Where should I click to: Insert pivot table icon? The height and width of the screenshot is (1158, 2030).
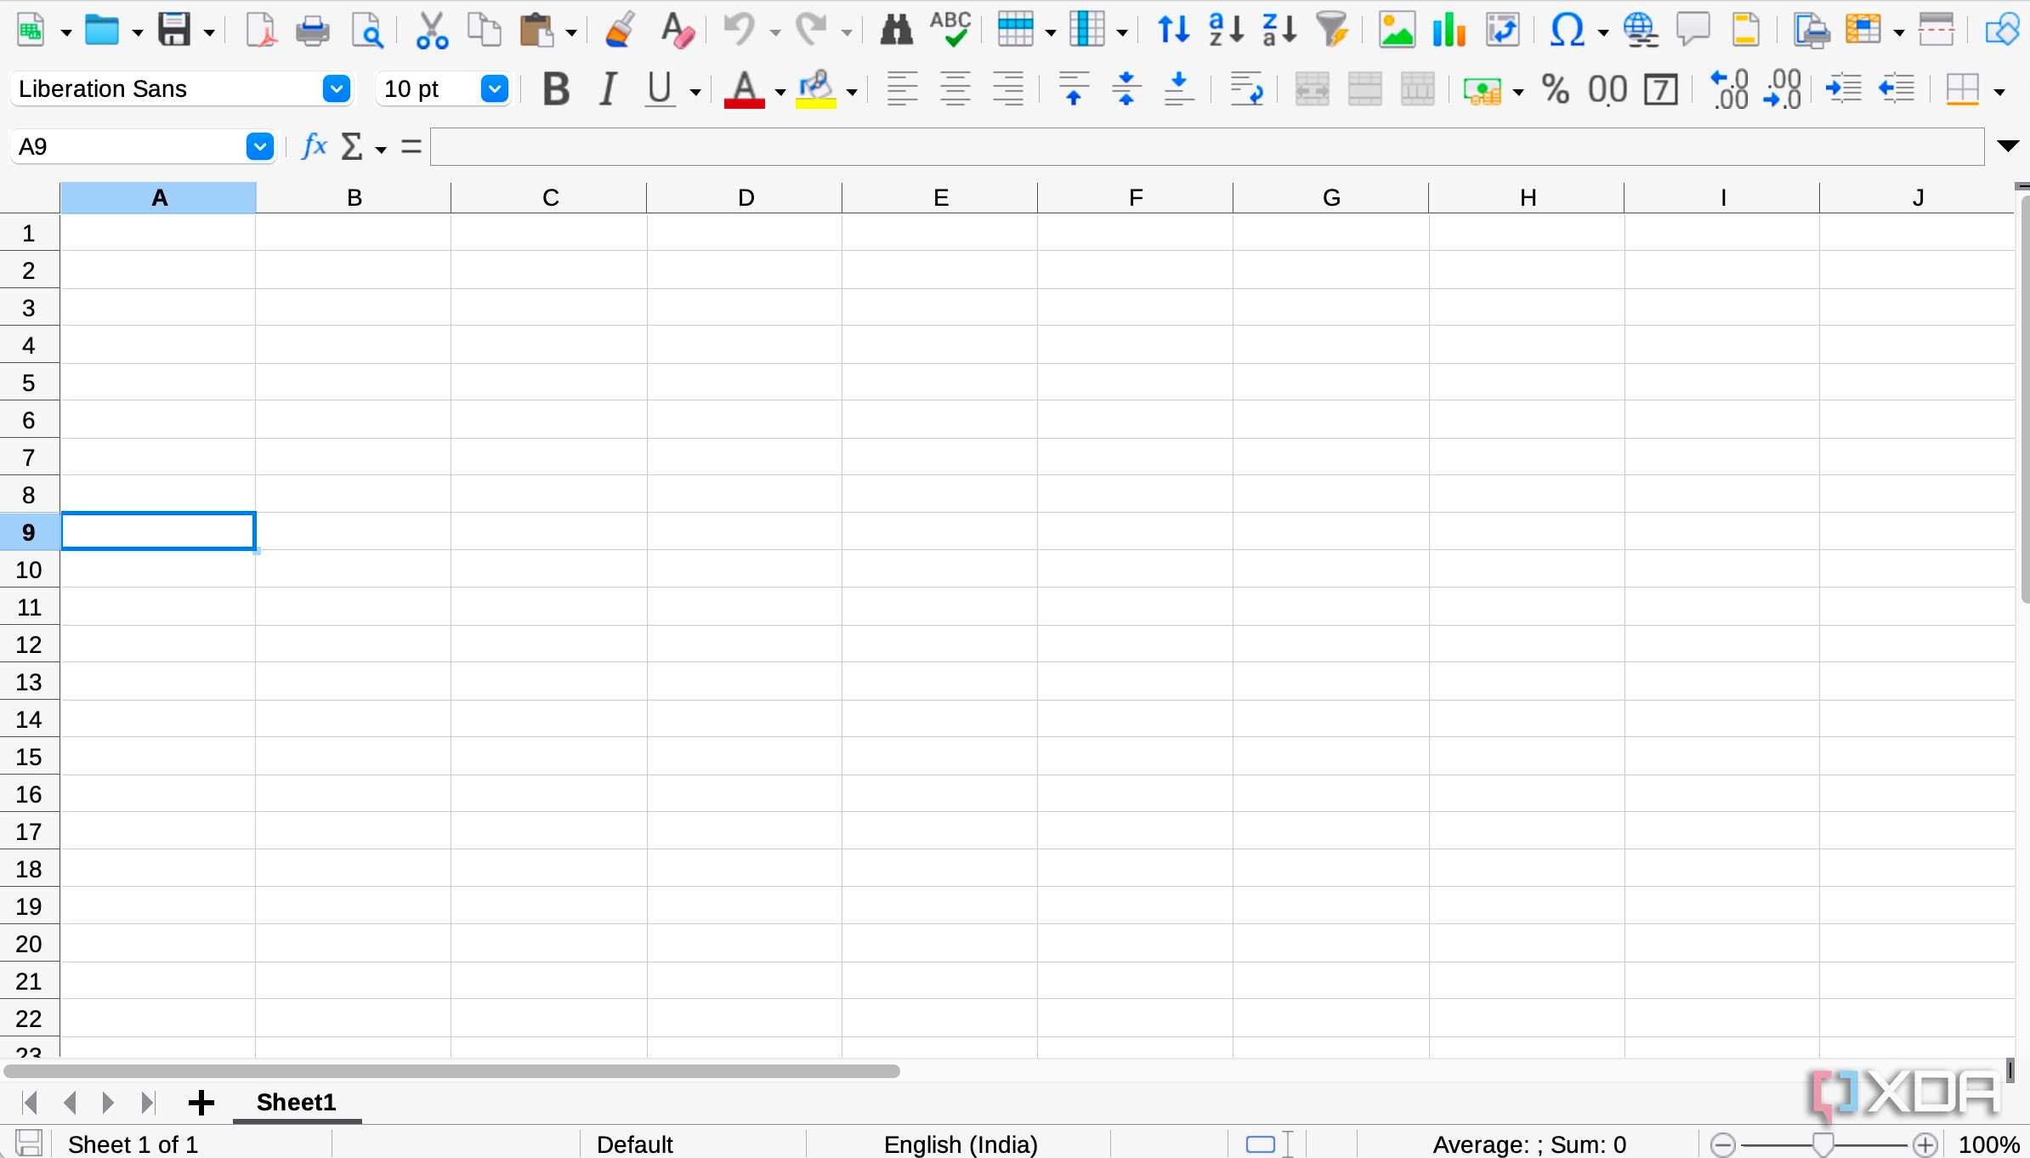point(1502,31)
